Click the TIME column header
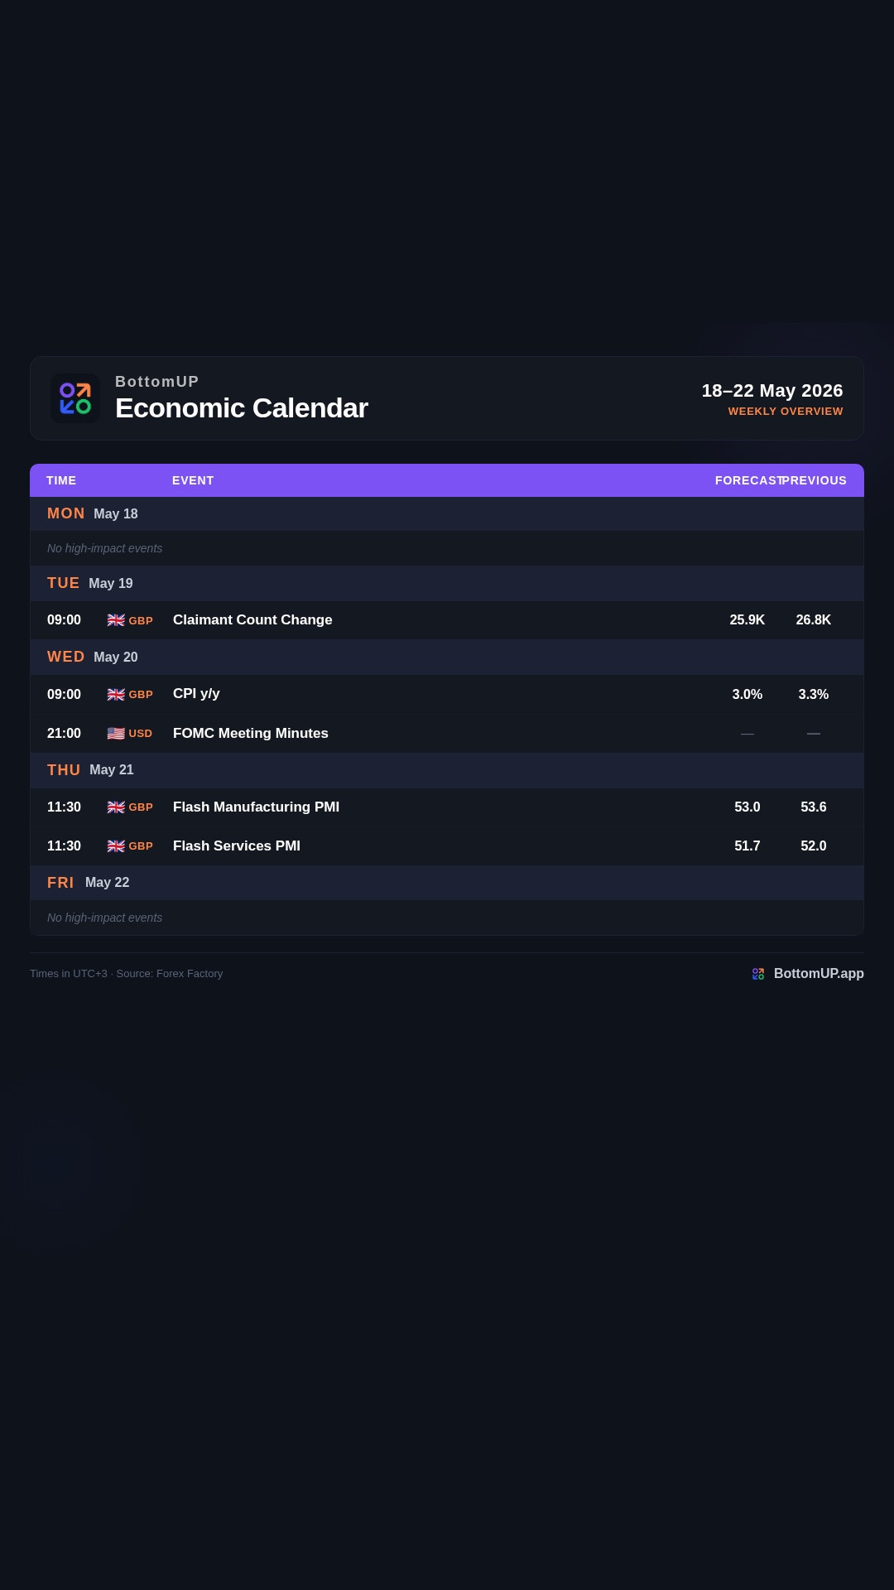The image size is (894, 1590). [x=61, y=480]
